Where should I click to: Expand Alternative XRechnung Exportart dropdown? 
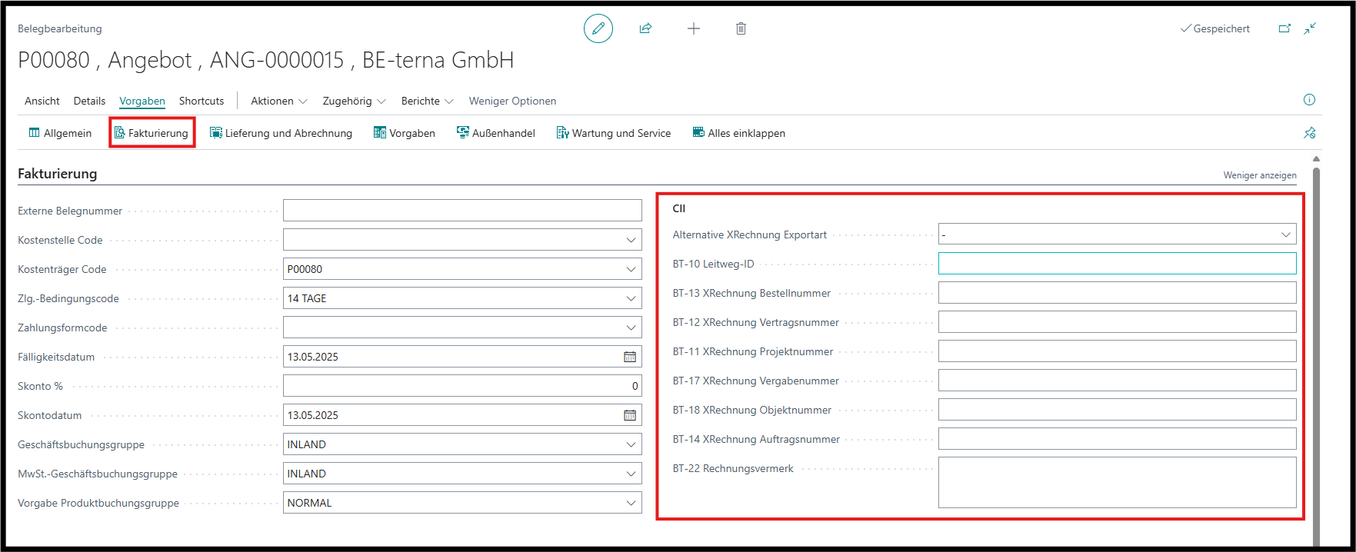1285,234
